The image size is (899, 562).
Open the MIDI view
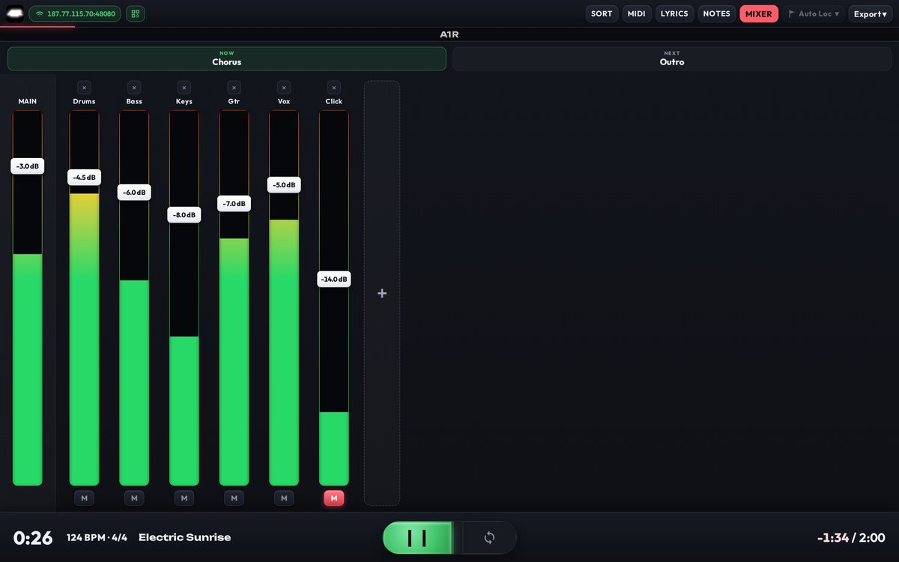(x=637, y=13)
